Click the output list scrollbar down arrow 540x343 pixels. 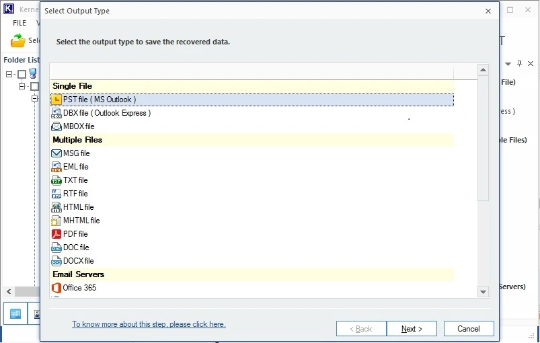point(483,291)
